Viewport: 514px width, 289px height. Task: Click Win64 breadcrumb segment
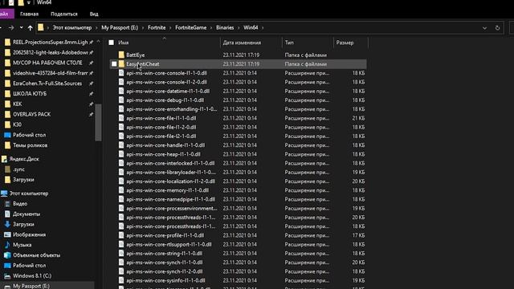click(x=251, y=28)
